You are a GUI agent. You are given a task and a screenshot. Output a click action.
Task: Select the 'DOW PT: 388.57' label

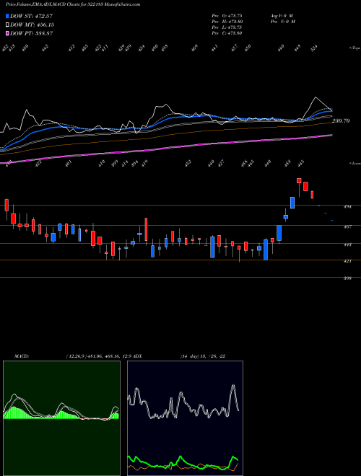(32, 33)
